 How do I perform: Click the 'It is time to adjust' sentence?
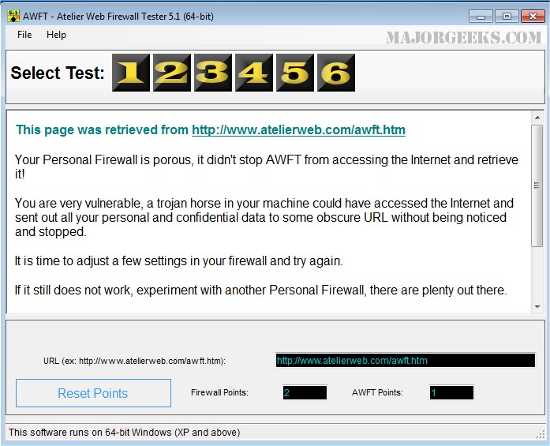coord(179,261)
